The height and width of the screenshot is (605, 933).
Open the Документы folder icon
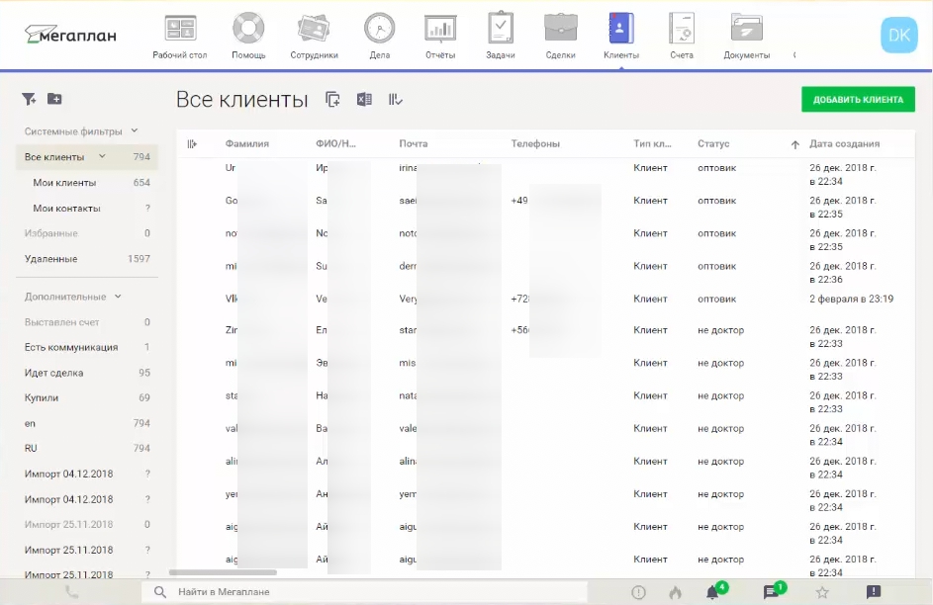(x=746, y=28)
